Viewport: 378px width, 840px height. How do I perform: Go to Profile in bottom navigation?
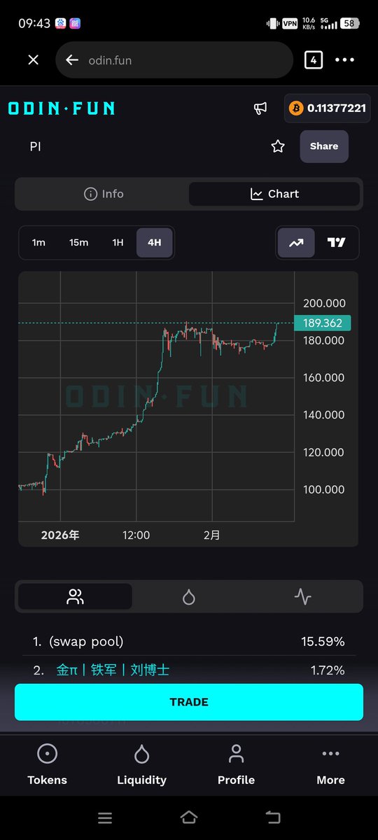[236, 764]
